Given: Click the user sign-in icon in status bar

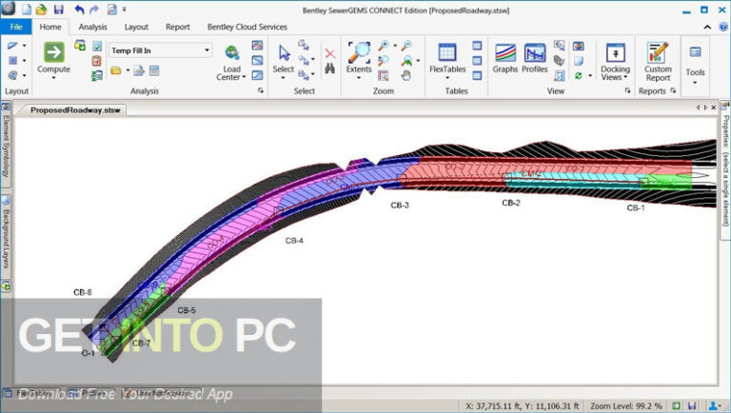Looking at the screenshot, I should click(713, 406).
